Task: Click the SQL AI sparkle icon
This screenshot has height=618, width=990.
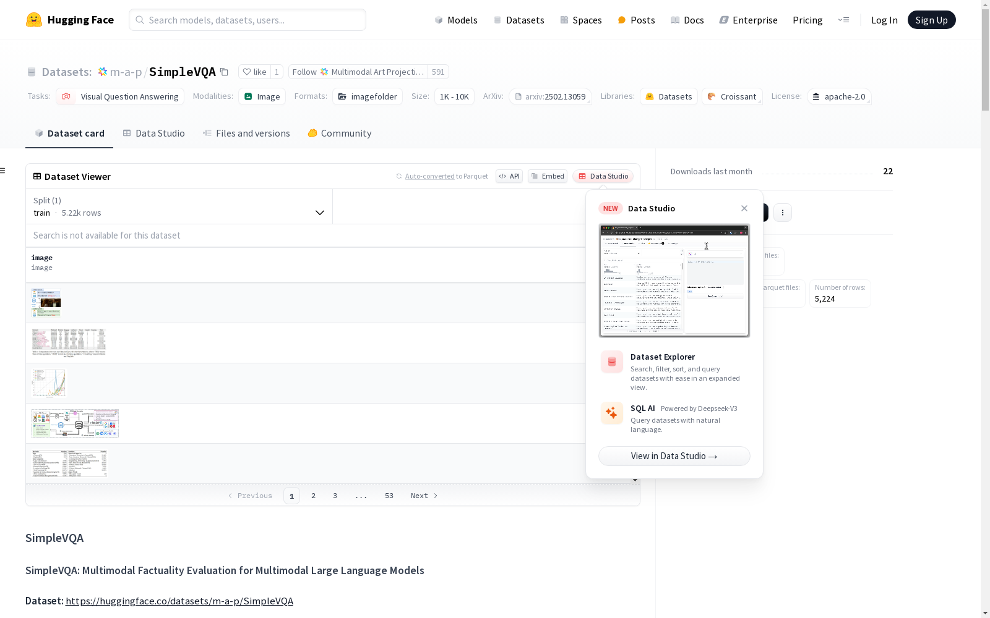Action: click(612, 413)
